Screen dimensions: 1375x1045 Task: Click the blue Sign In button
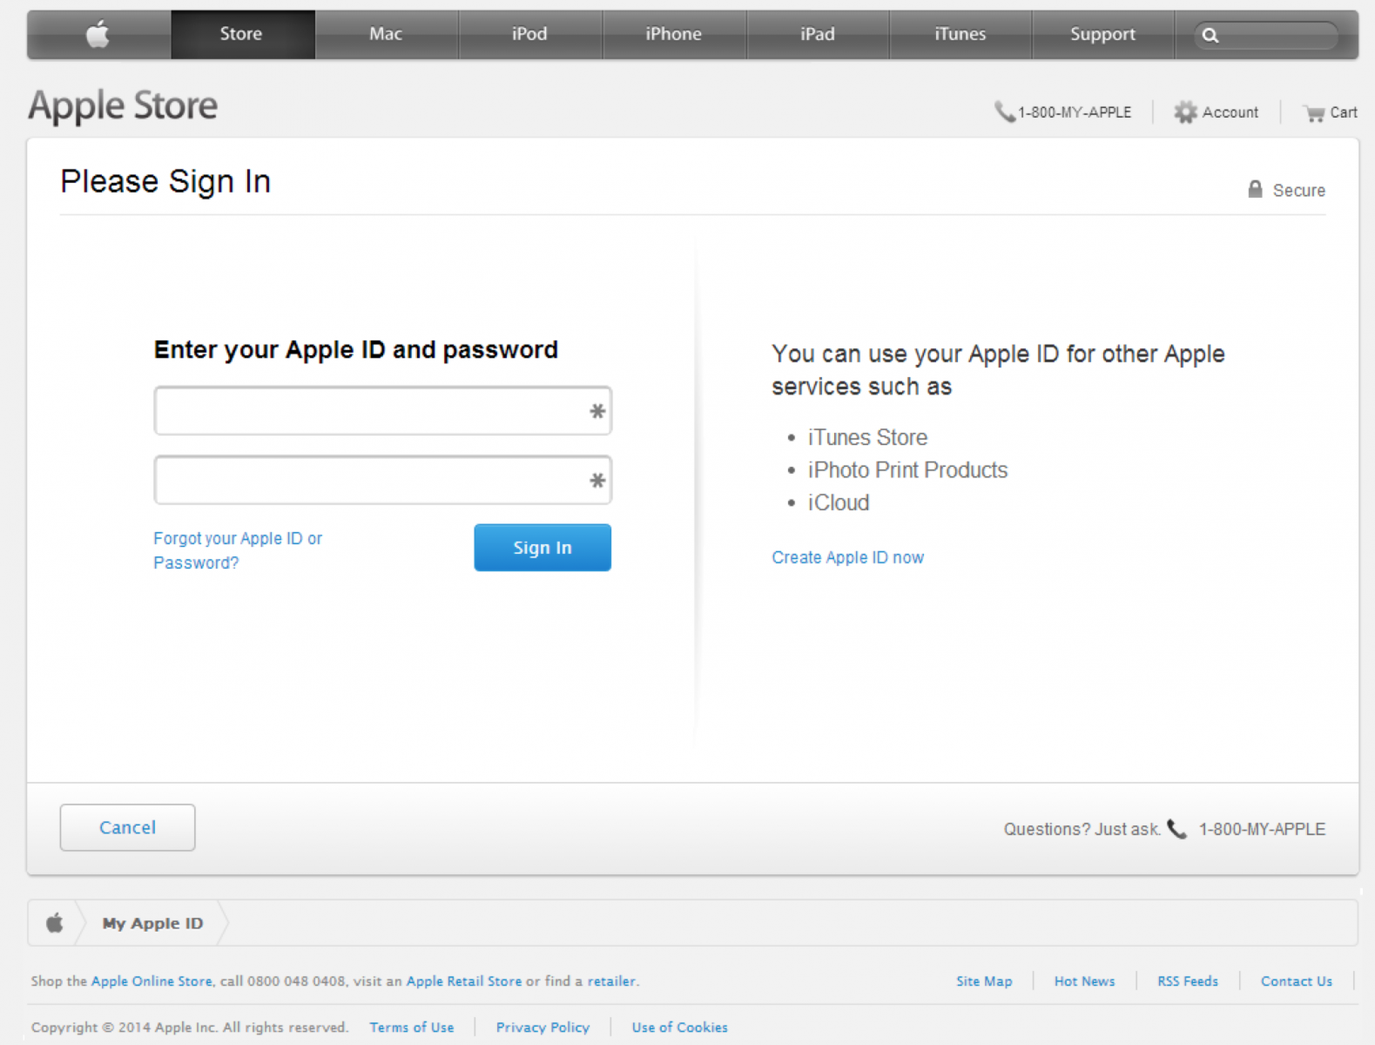coord(543,547)
